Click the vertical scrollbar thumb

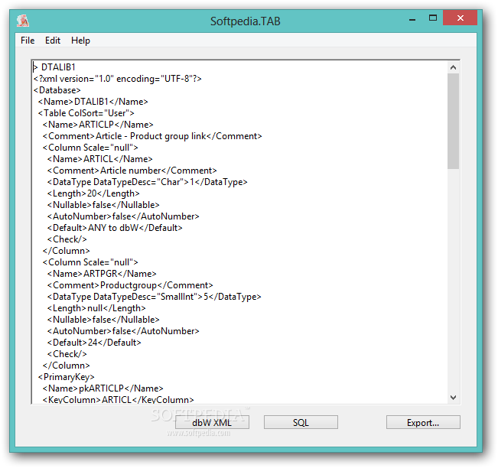tap(453, 122)
